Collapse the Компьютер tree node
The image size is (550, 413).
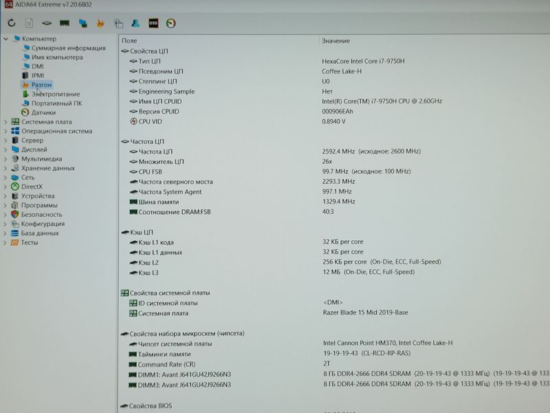[6, 39]
